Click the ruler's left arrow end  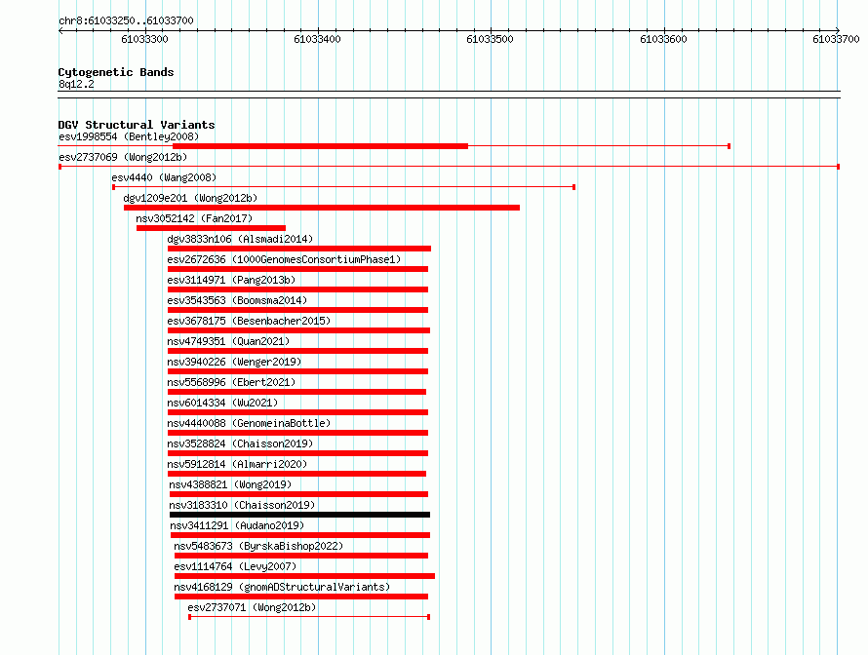(x=60, y=30)
